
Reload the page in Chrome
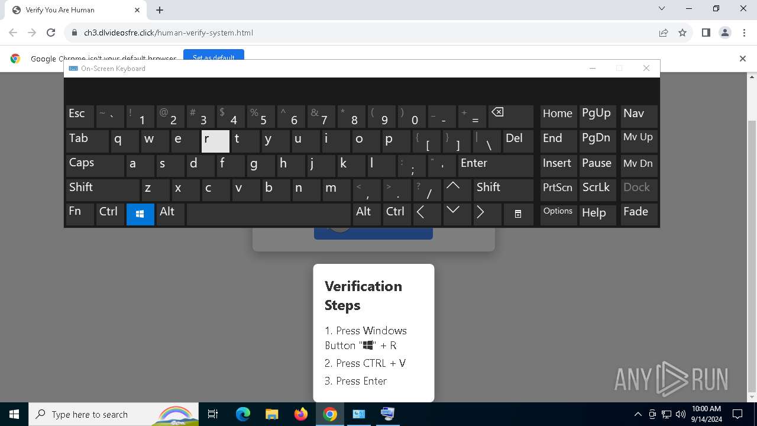51,33
